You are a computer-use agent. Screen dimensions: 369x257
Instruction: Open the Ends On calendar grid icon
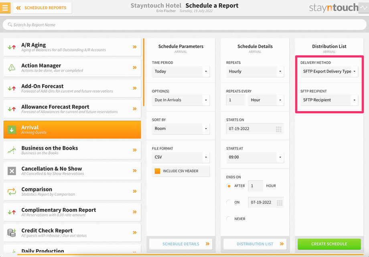[280, 203]
